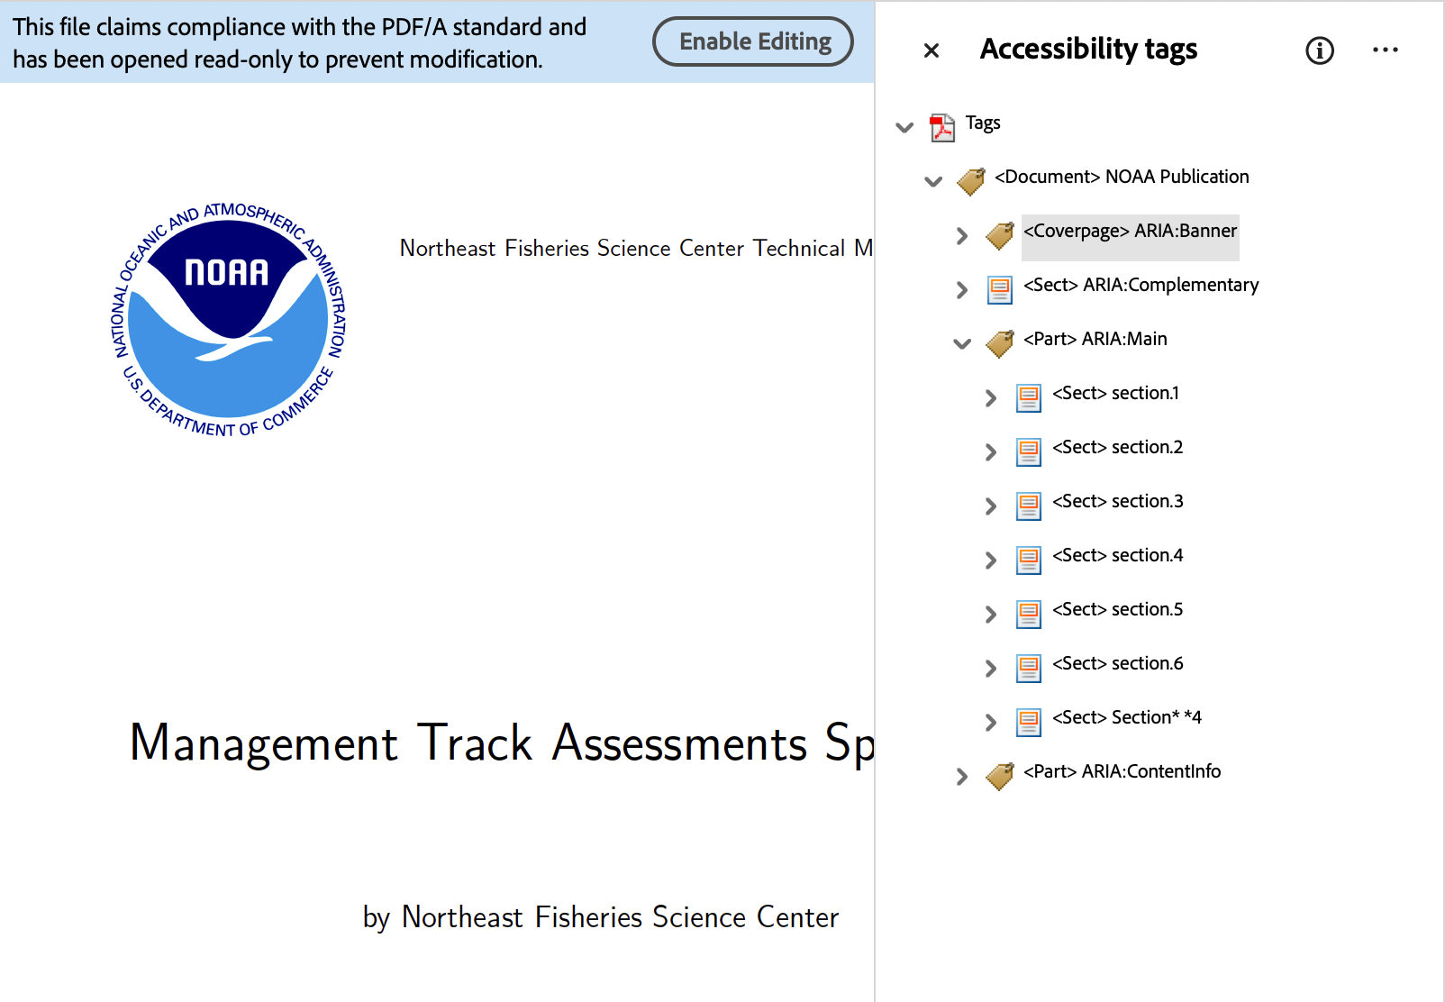Expand the Part ARIA:ContentInfo node
Viewport: 1445px width, 1002px height.
tap(962, 777)
